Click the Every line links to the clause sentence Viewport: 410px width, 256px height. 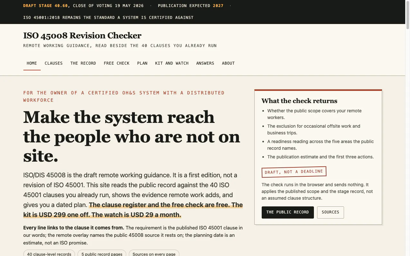pyautogui.click(x=74, y=228)
